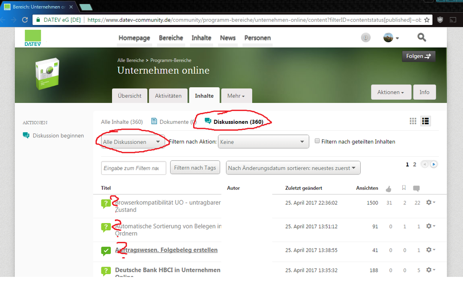Sort by bookmarks column icon
The height and width of the screenshot is (281, 463).
[404, 188]
